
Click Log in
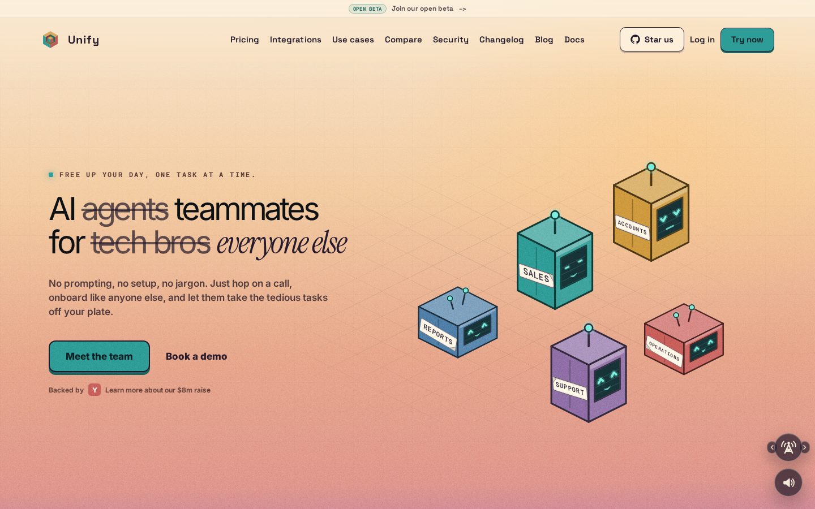click(702, 40)
